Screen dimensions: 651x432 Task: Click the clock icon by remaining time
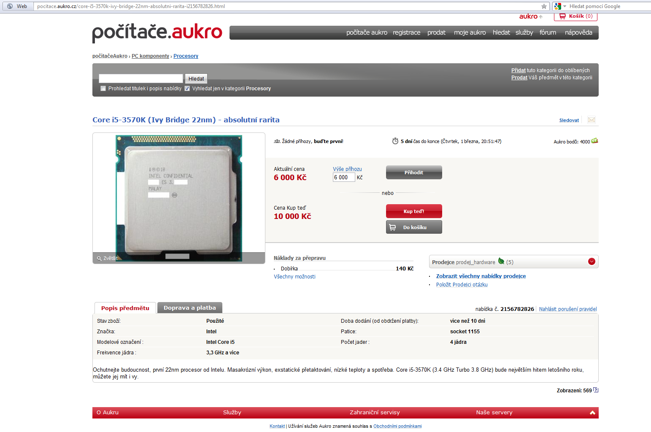click(x=395, y=141)
